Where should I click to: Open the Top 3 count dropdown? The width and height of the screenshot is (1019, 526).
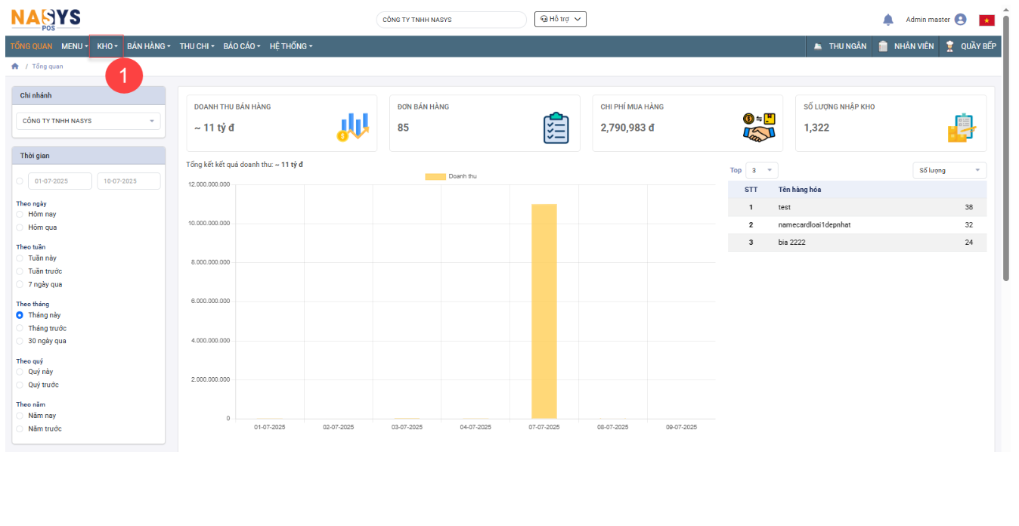tap(761, 171)
